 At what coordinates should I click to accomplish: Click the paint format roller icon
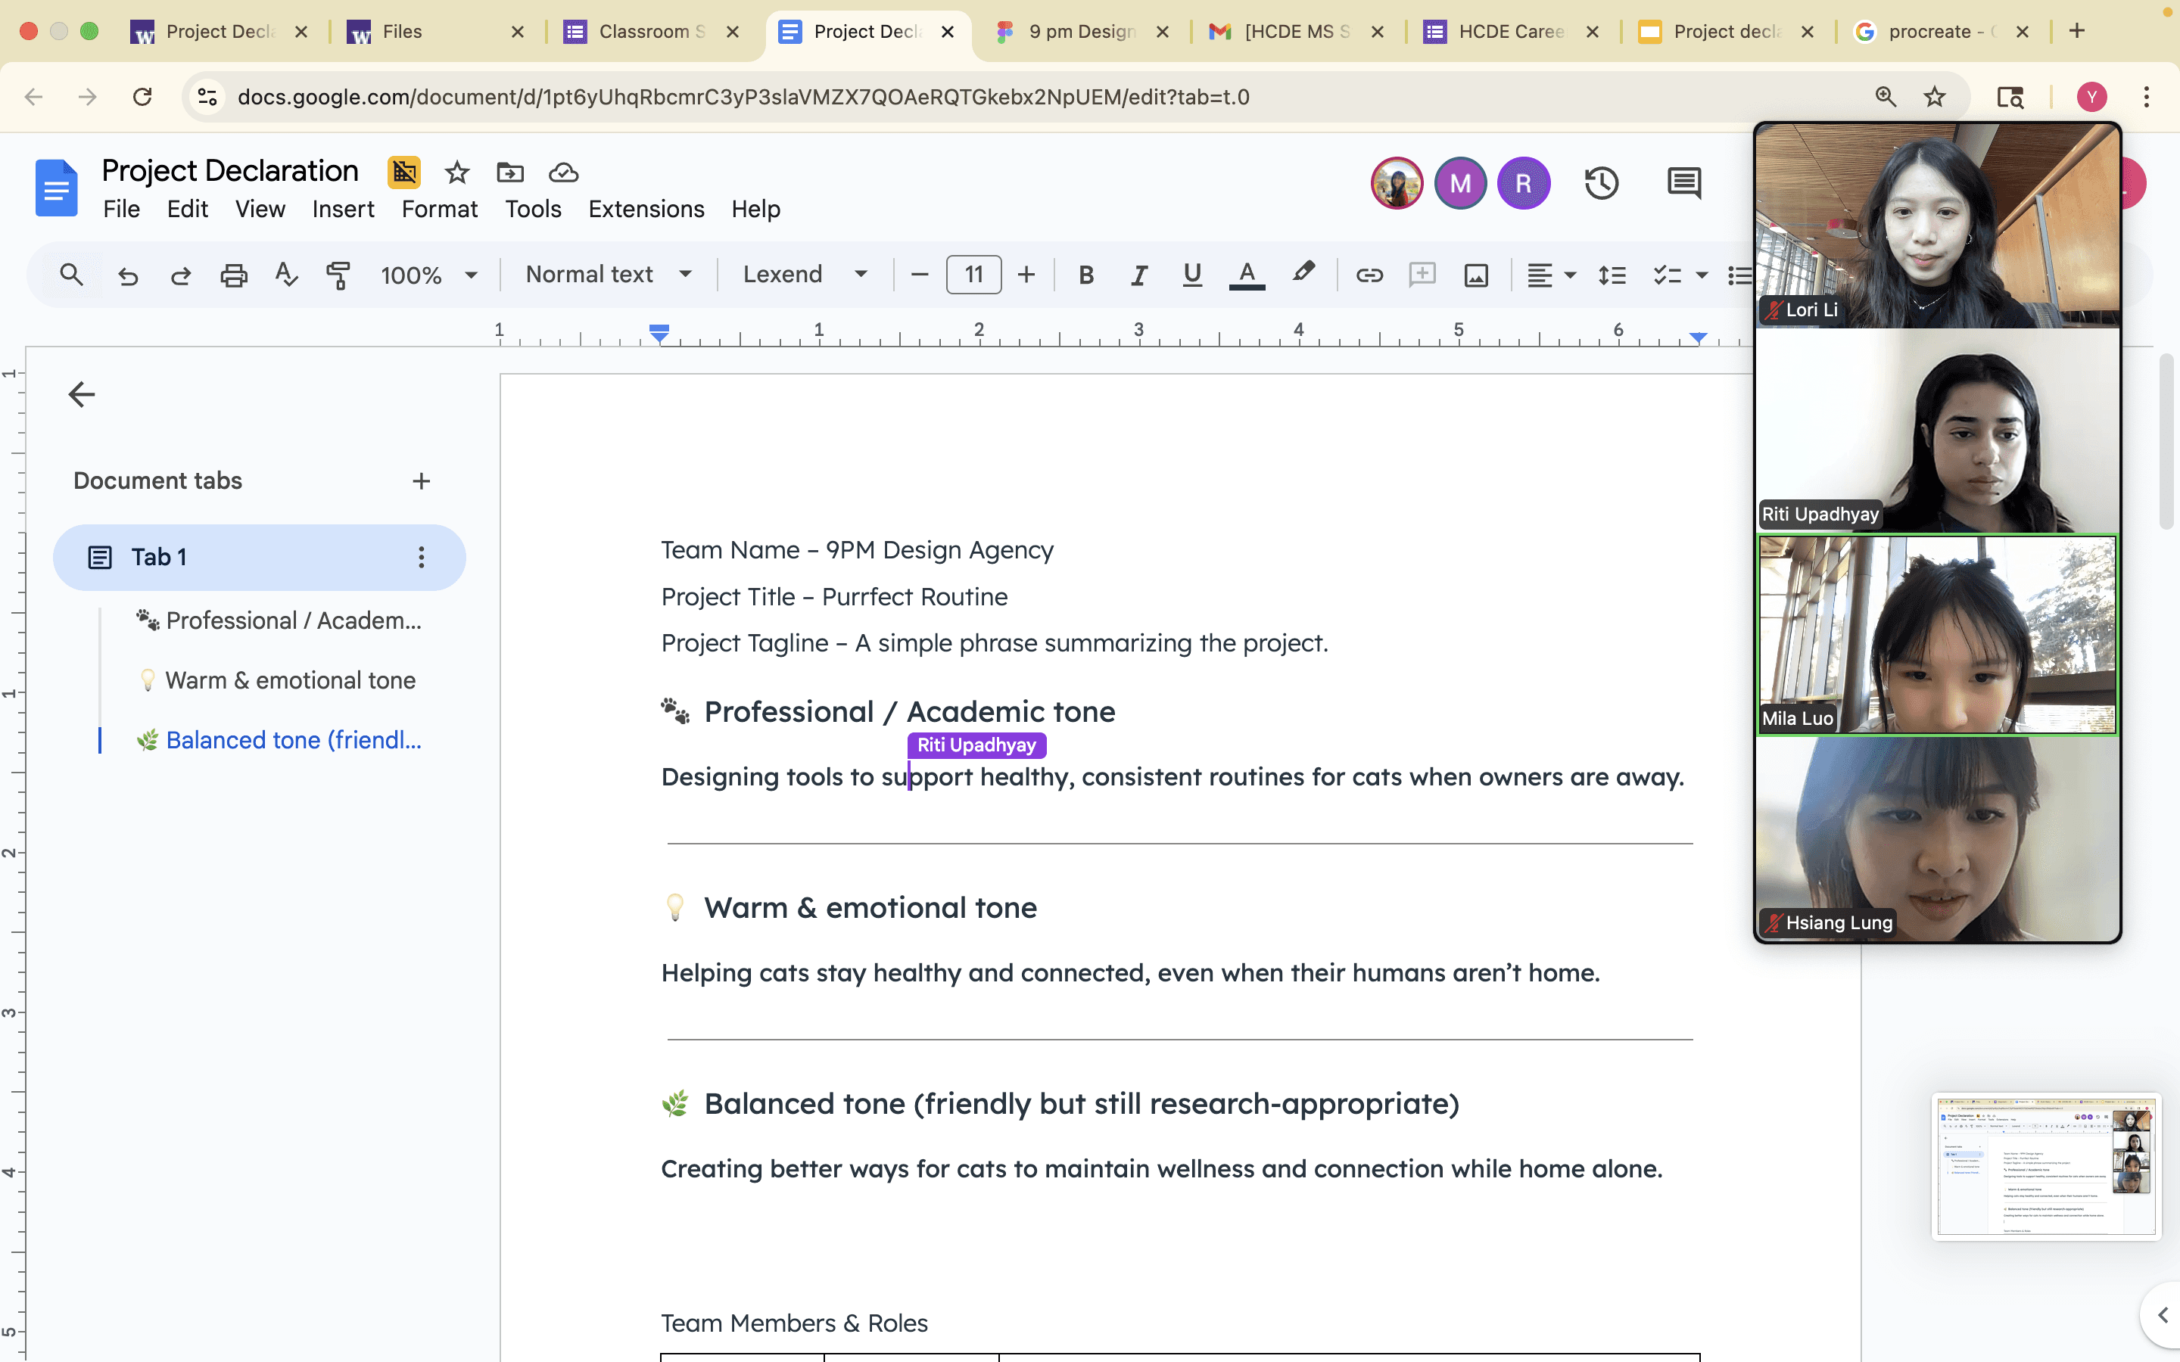(338, 275)
